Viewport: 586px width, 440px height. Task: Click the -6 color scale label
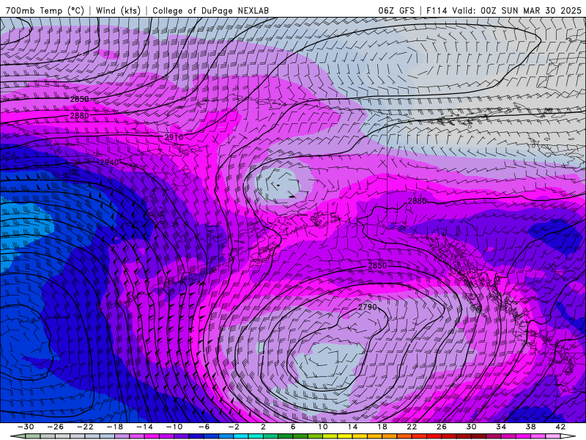pyautogui.click(x=204, y=427)
